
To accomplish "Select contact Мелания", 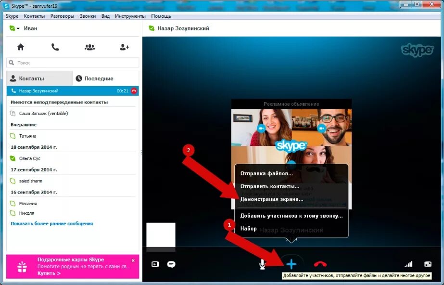I will 28,204.
